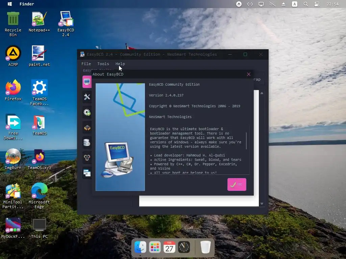
Task: Open the Clock icon in dock
Action: coord(184,247)
